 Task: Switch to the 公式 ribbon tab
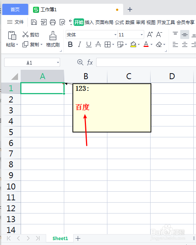point(119,22)
